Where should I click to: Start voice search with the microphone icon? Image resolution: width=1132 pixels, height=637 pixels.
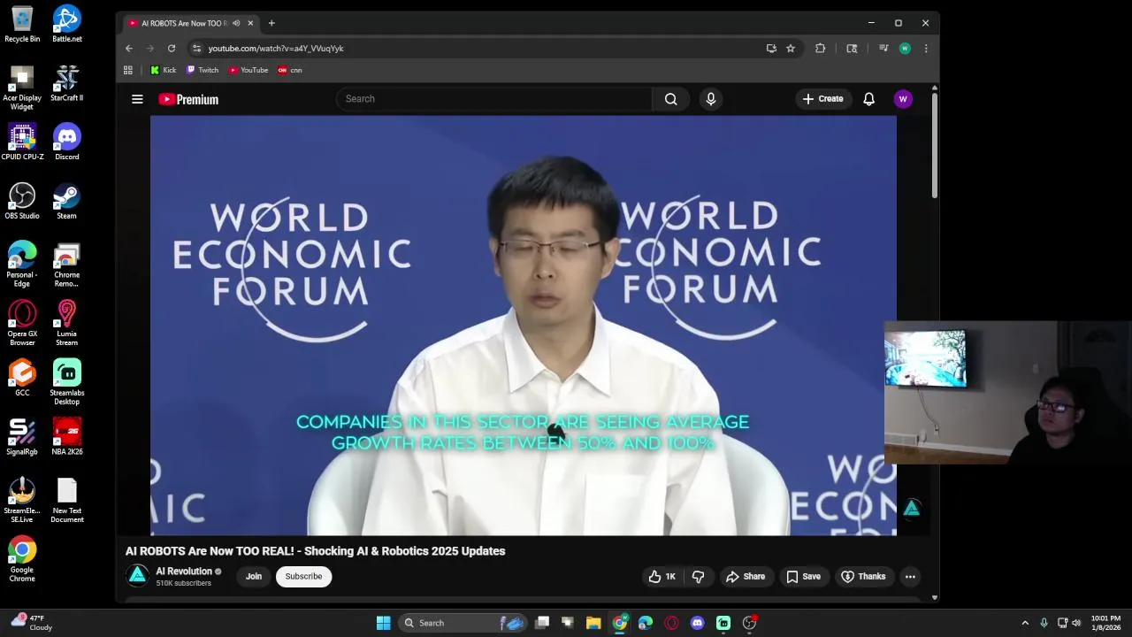point(710,99)
